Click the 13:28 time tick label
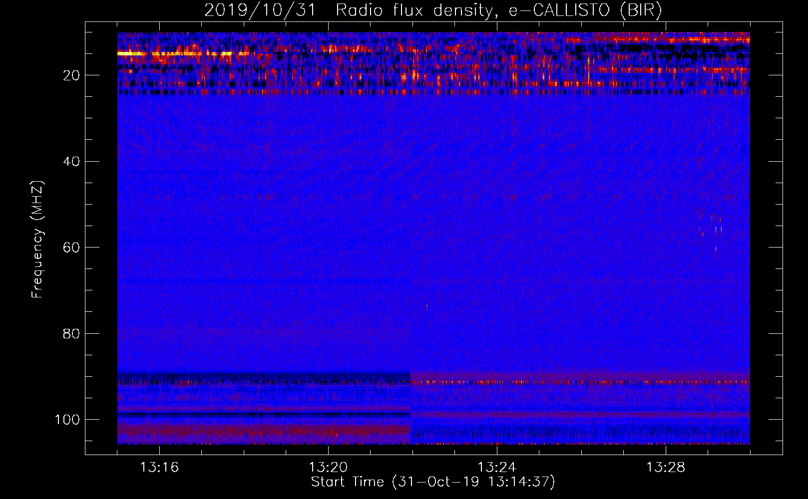The width and height of the screenshot is (808, 499). [x=666, y=468]
